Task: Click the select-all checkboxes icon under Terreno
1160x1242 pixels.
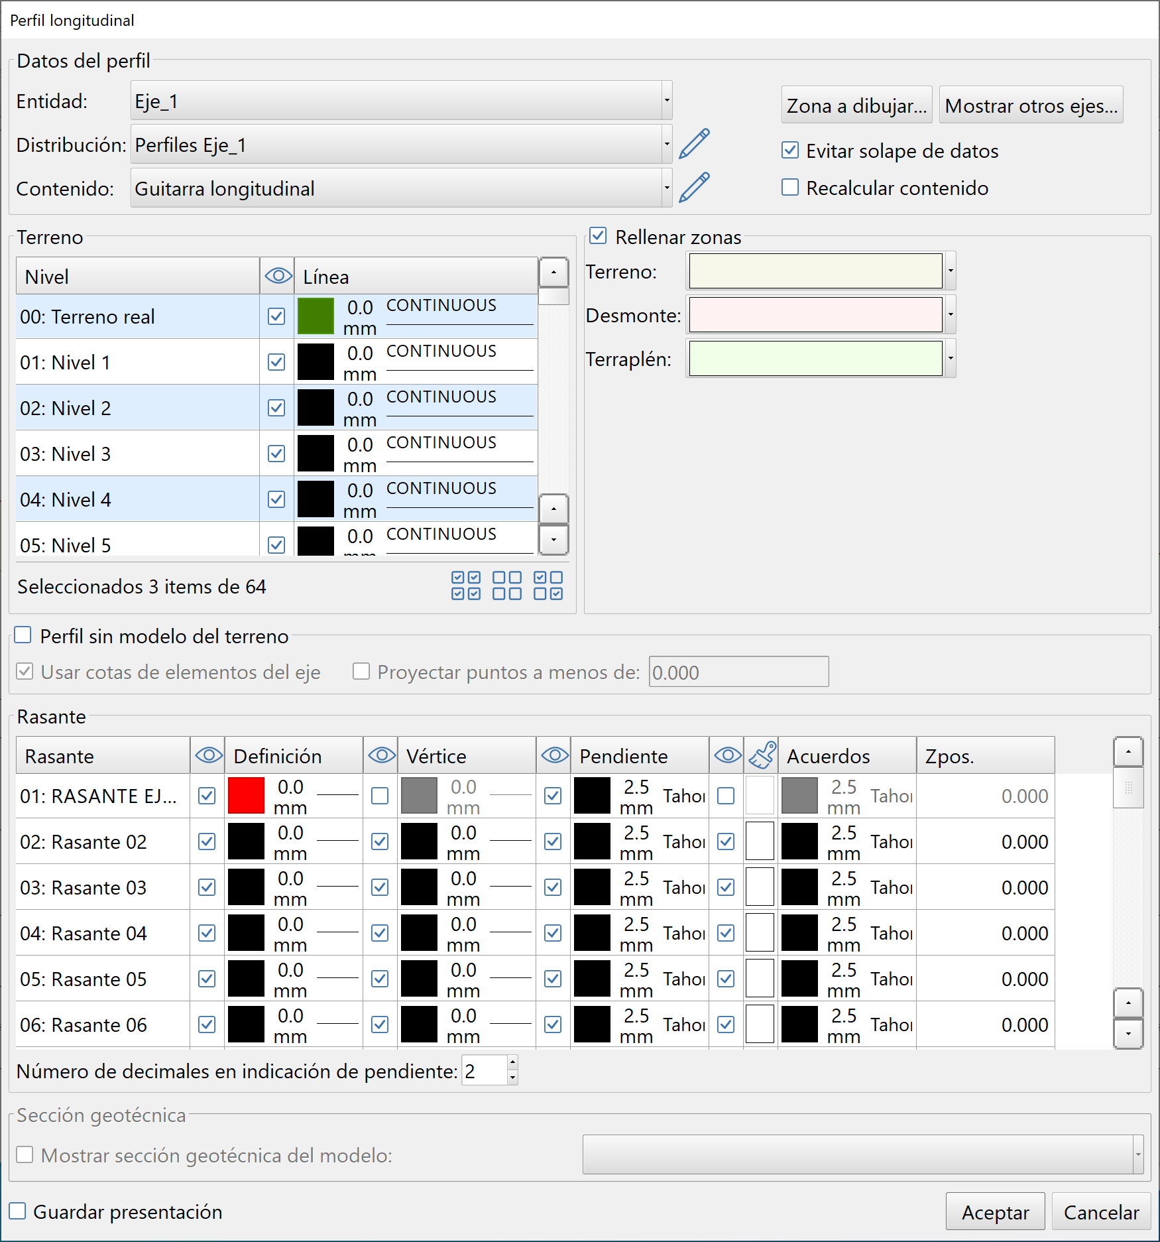Action: 466,586
